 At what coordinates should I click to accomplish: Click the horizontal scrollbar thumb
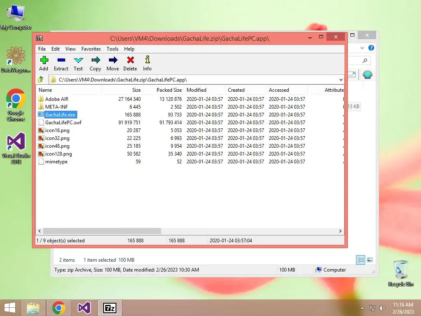pos(102,231)
